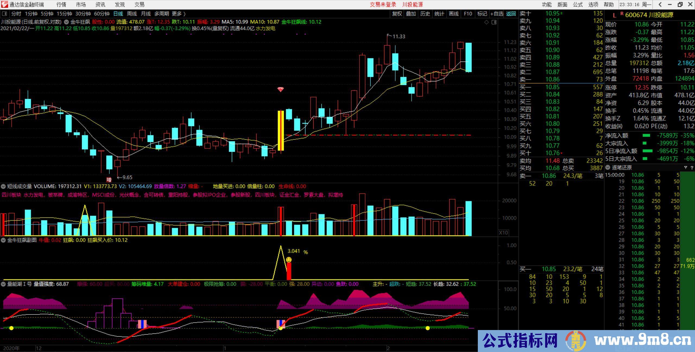The image size is (695, 352).
Task: Click the green bar beside 净流入额
Action: pyautogui.click(x=646, y=135)
